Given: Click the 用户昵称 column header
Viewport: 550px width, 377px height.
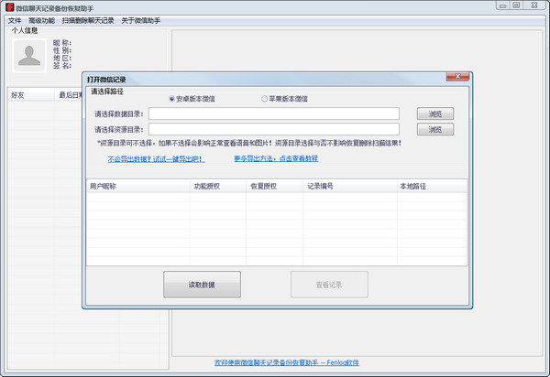Looking at the screenshot, I should [x=104, y=186].
